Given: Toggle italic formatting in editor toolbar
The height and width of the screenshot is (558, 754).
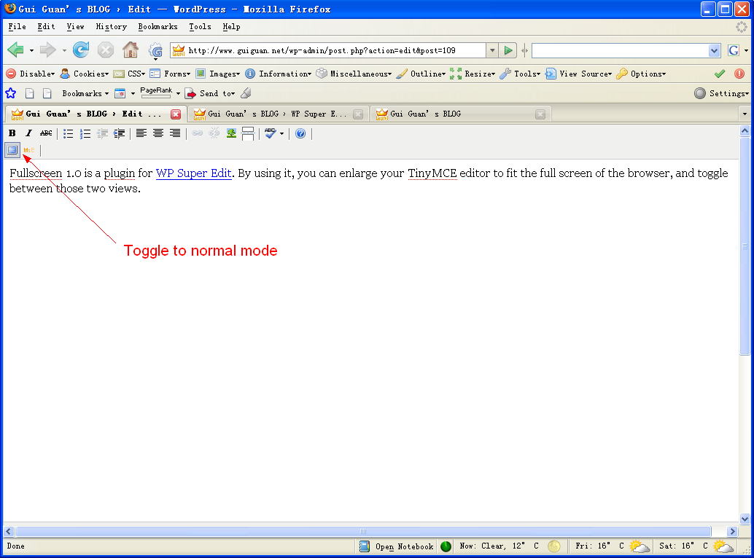Looking at the screenshot, I should point(28,133).
